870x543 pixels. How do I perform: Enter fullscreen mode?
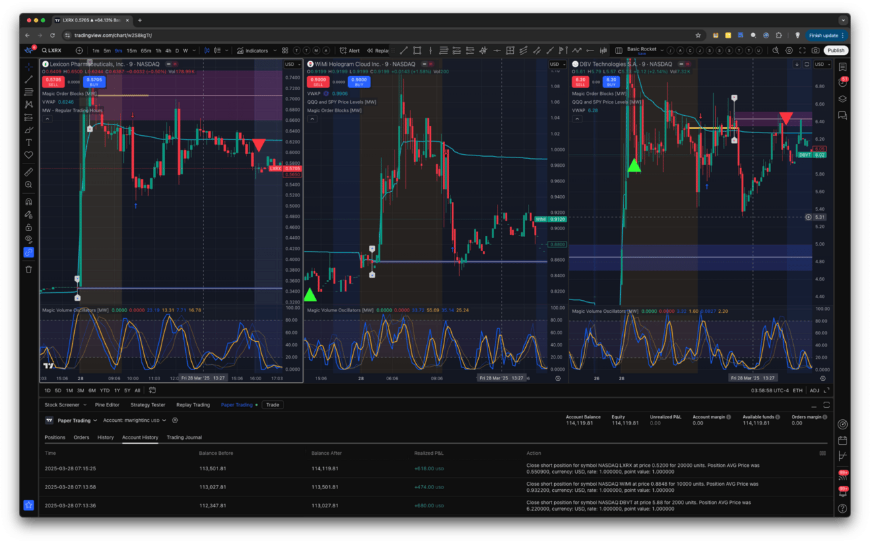click(x=802, y=50)
